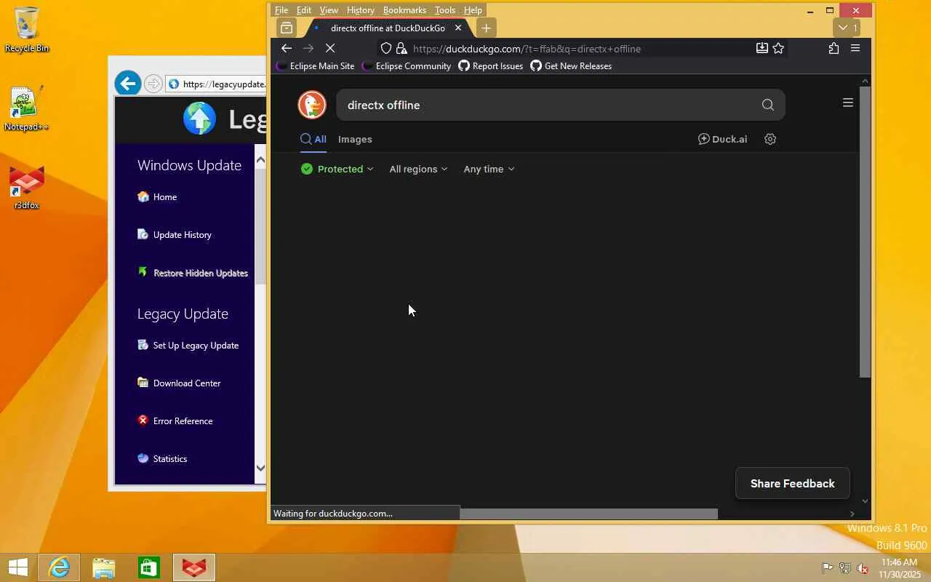Viewport: 931px width, 582px height.
Task: Open Home in Legacy Update sidebar
Action: coord(157,197)
